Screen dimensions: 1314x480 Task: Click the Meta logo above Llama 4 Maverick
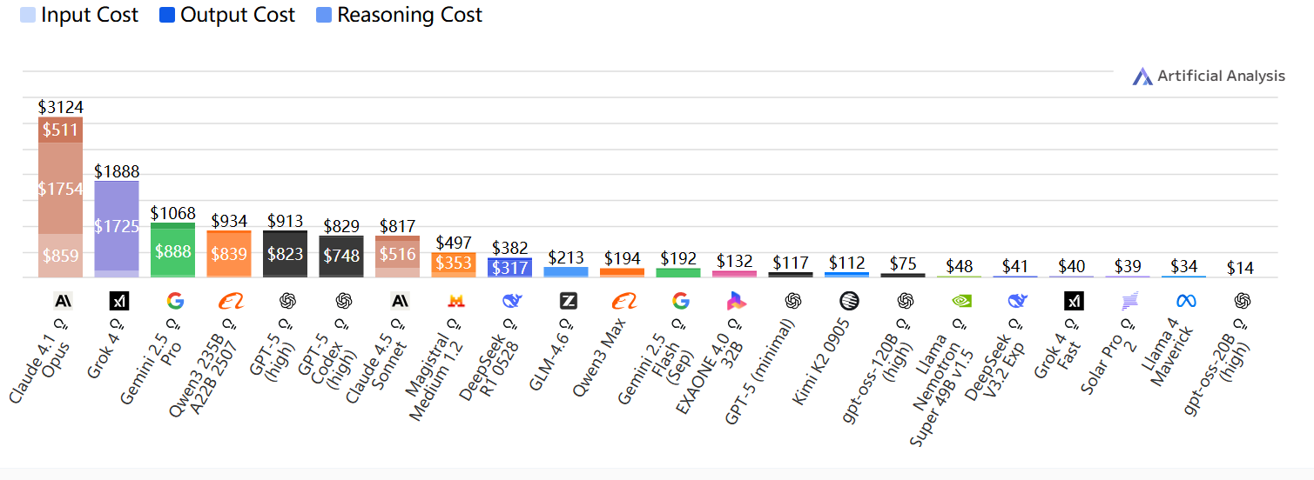pos(1186,301)
